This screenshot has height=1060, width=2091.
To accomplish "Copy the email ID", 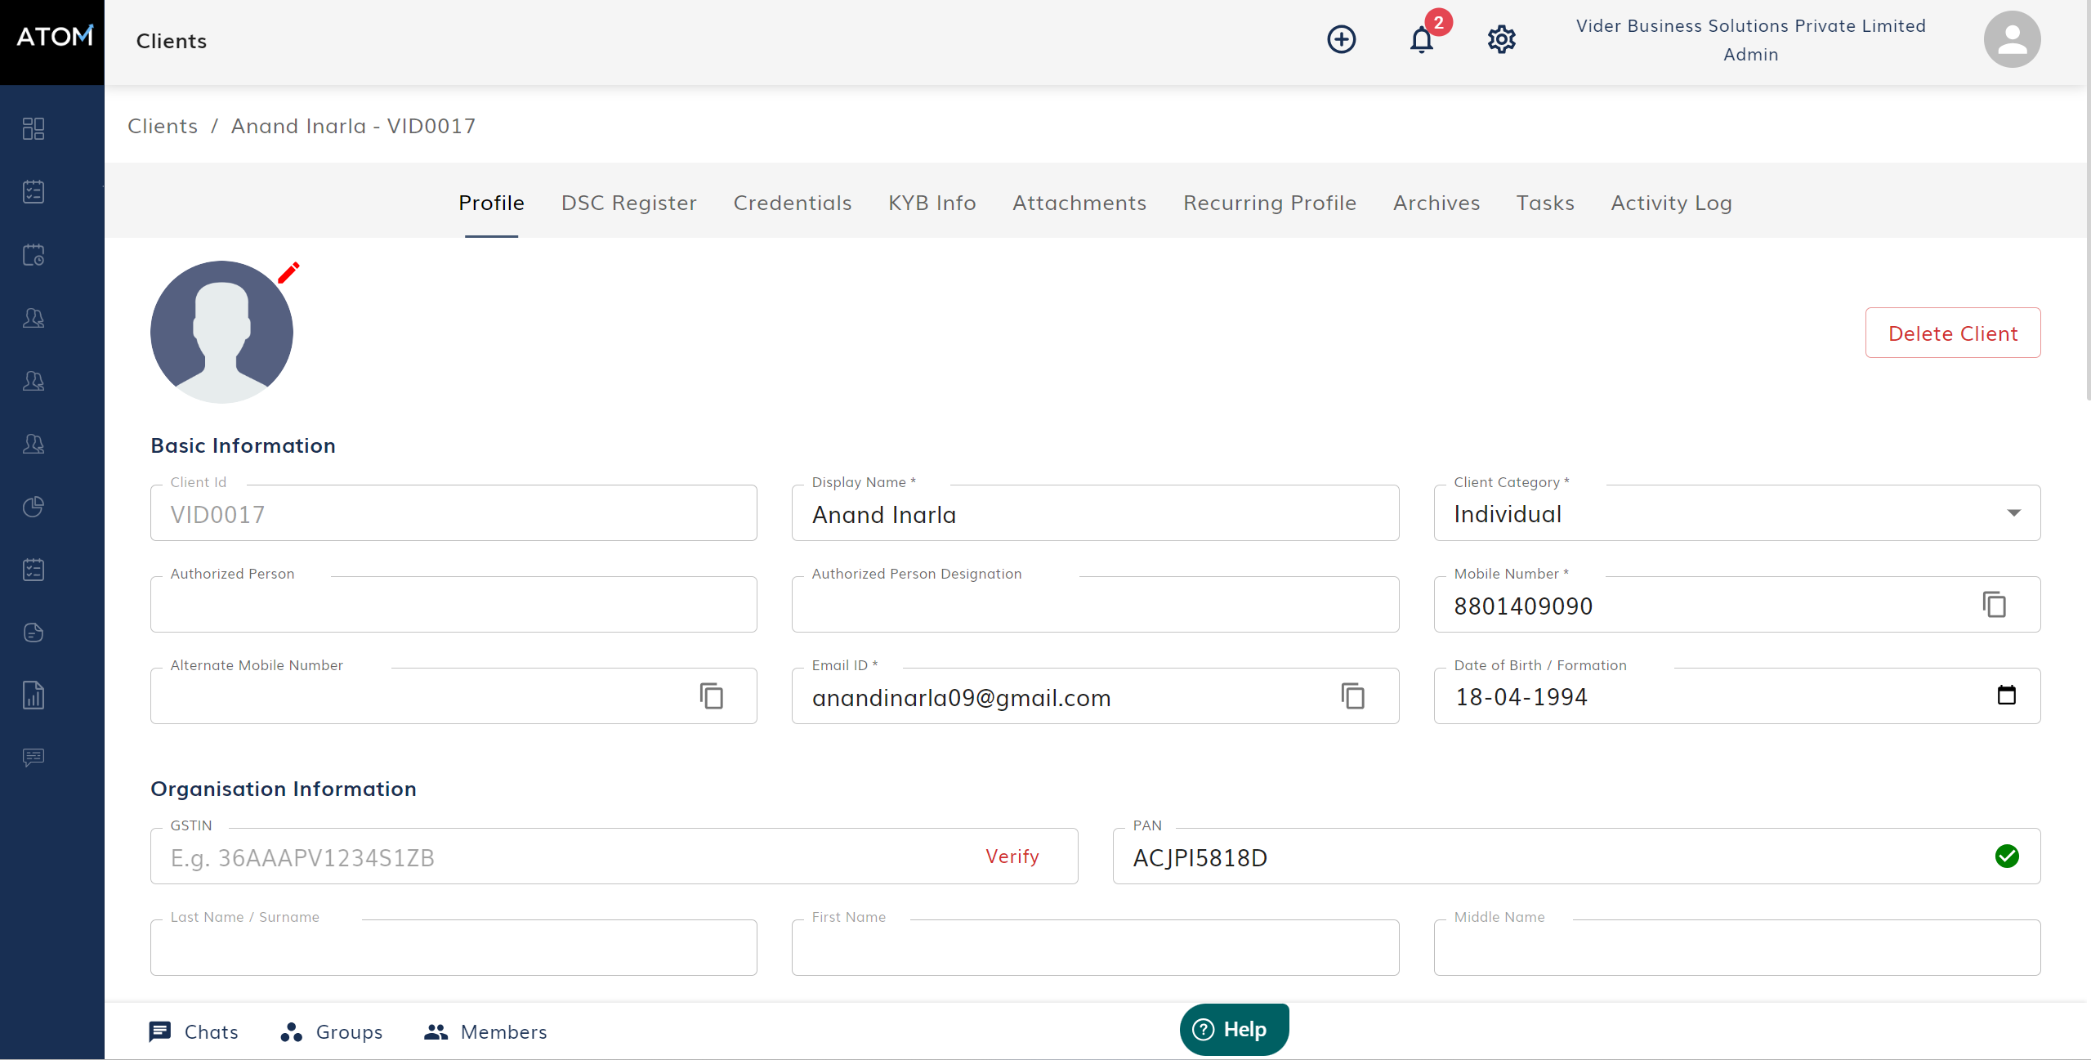I will pyautogui.click(x=1352, y=696).
